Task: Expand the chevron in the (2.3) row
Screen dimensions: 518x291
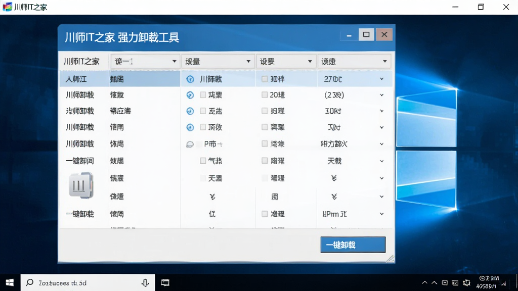Action: tap(381, 95)
